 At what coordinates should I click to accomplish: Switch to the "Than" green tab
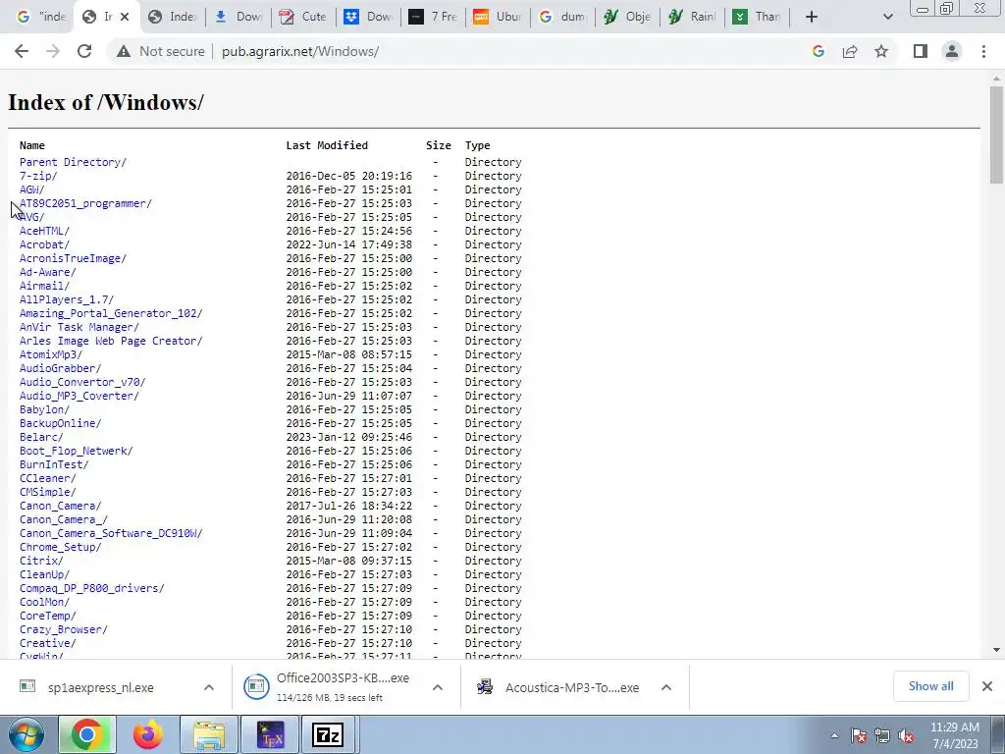tap(757, 17)
